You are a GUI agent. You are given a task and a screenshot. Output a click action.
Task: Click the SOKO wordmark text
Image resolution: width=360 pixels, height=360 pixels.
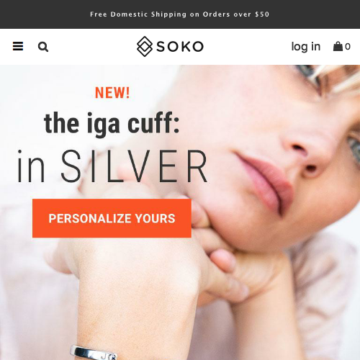coord(180,47)
